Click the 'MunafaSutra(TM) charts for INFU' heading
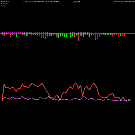The height and width of the screenshot is (135, 135). [x=47, y=2]
